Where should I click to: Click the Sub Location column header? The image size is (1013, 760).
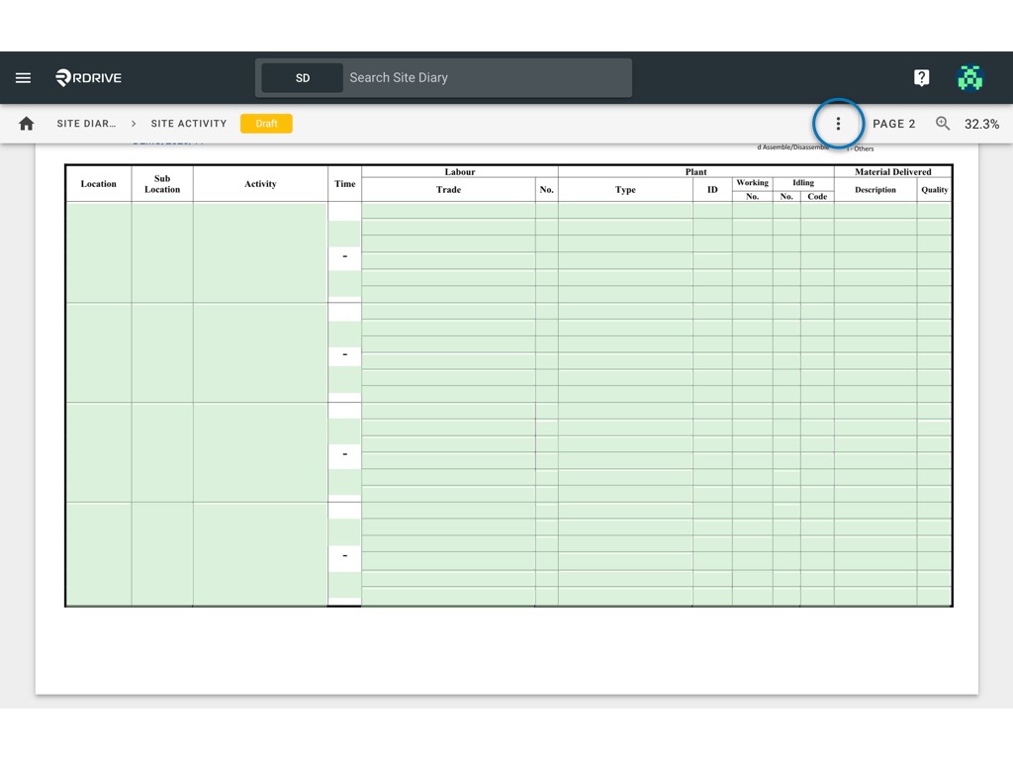162,183
